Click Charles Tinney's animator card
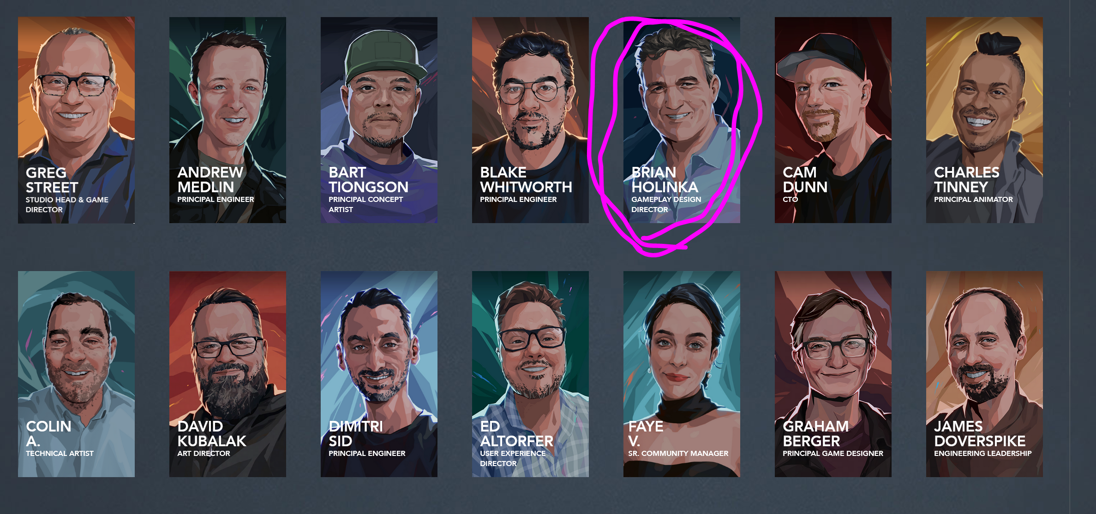Screen dimensions: 1096x514 tap(984, 120)
